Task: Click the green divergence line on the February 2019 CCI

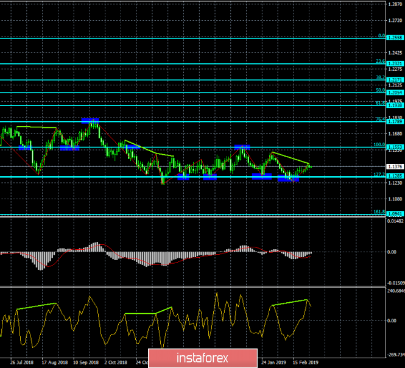Action: 289,303
